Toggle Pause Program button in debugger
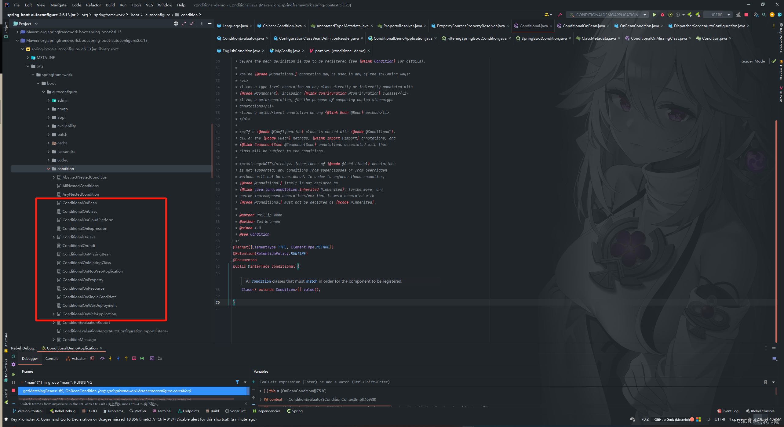 coord(13,382)
